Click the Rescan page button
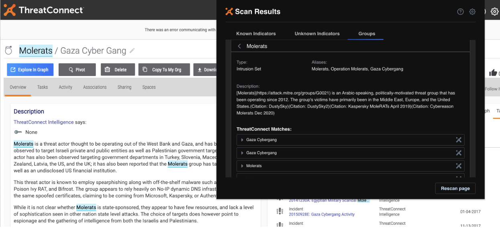500x228 pixels. [x=455, y=188]
